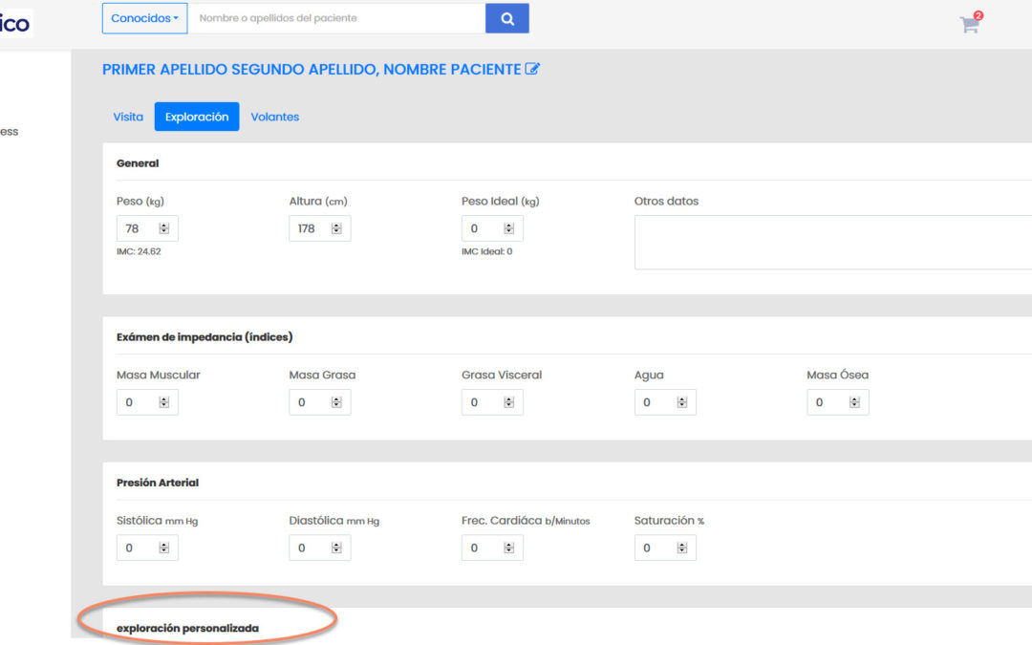Image resolution: width=1032 pixels, height=645 pixels.
Task: Click the Masa Grasa field
Action: coord(320,402)
